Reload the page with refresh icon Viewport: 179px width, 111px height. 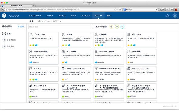(120, 10)
